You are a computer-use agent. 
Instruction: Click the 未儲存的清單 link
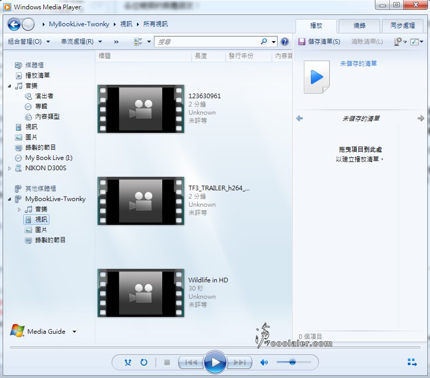pyautogui.click(x=358, y=64)
